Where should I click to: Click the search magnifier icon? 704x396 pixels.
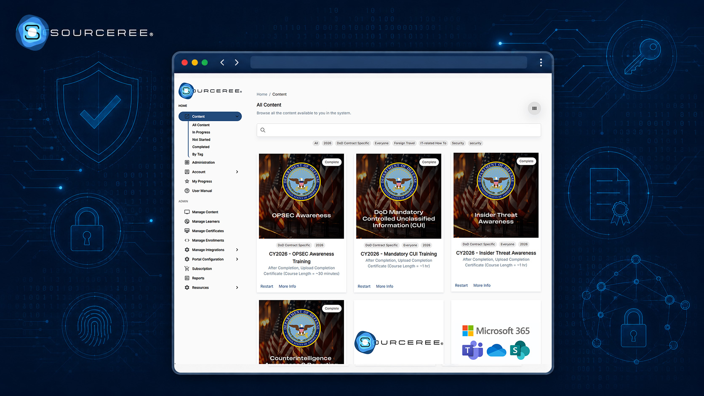(263, 130)
